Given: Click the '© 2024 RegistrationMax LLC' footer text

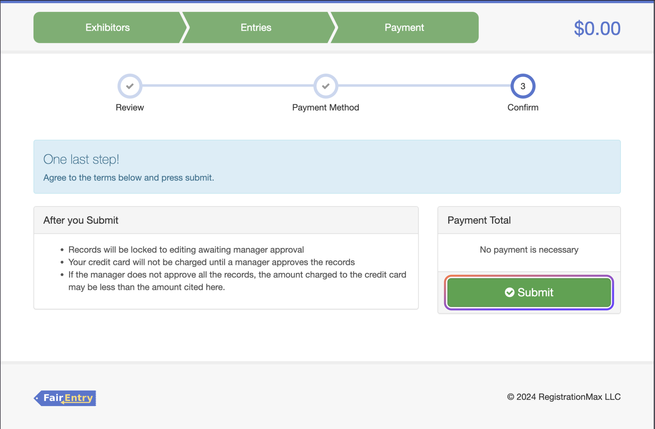Looking at the screenshot, I should 564,397.
